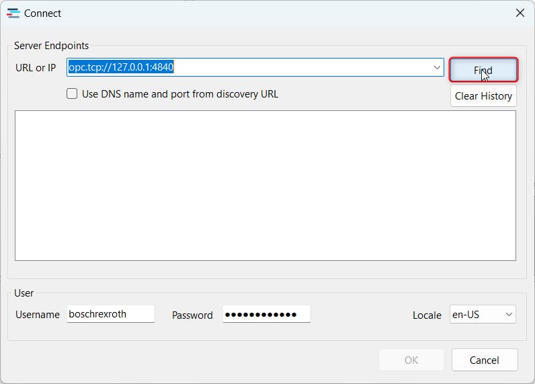Open the Locale en-US dropdown
Screen dimensions: 535x384
coord(482,314)
